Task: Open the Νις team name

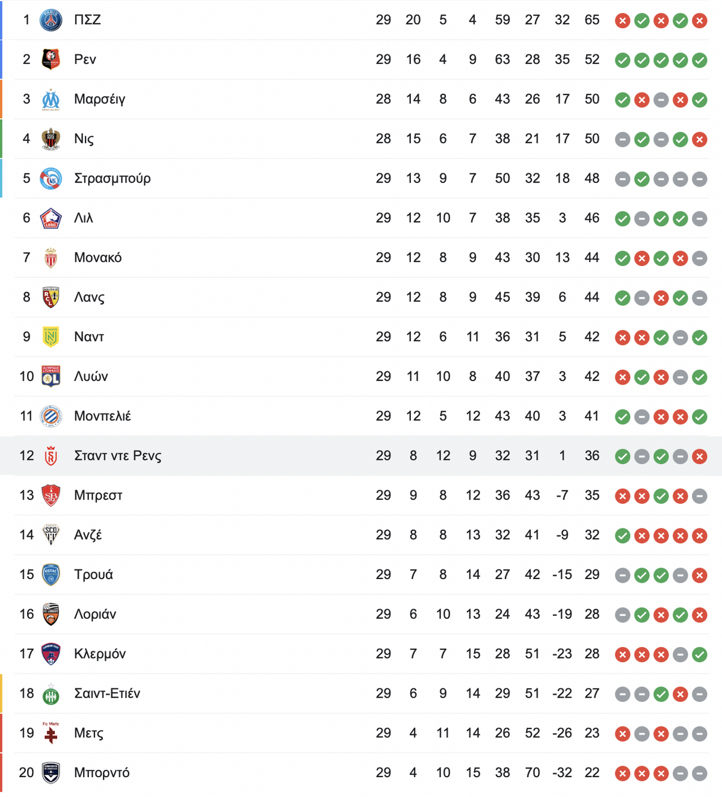Action: point(84,139)
